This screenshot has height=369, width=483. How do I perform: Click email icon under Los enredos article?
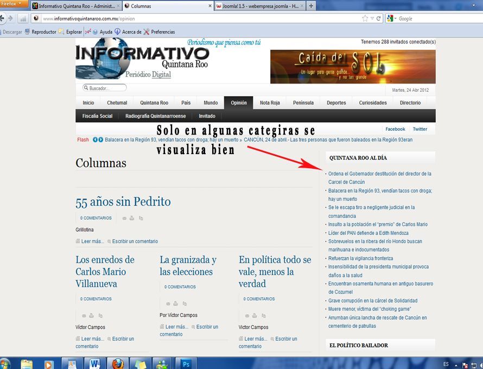(84, 316)
